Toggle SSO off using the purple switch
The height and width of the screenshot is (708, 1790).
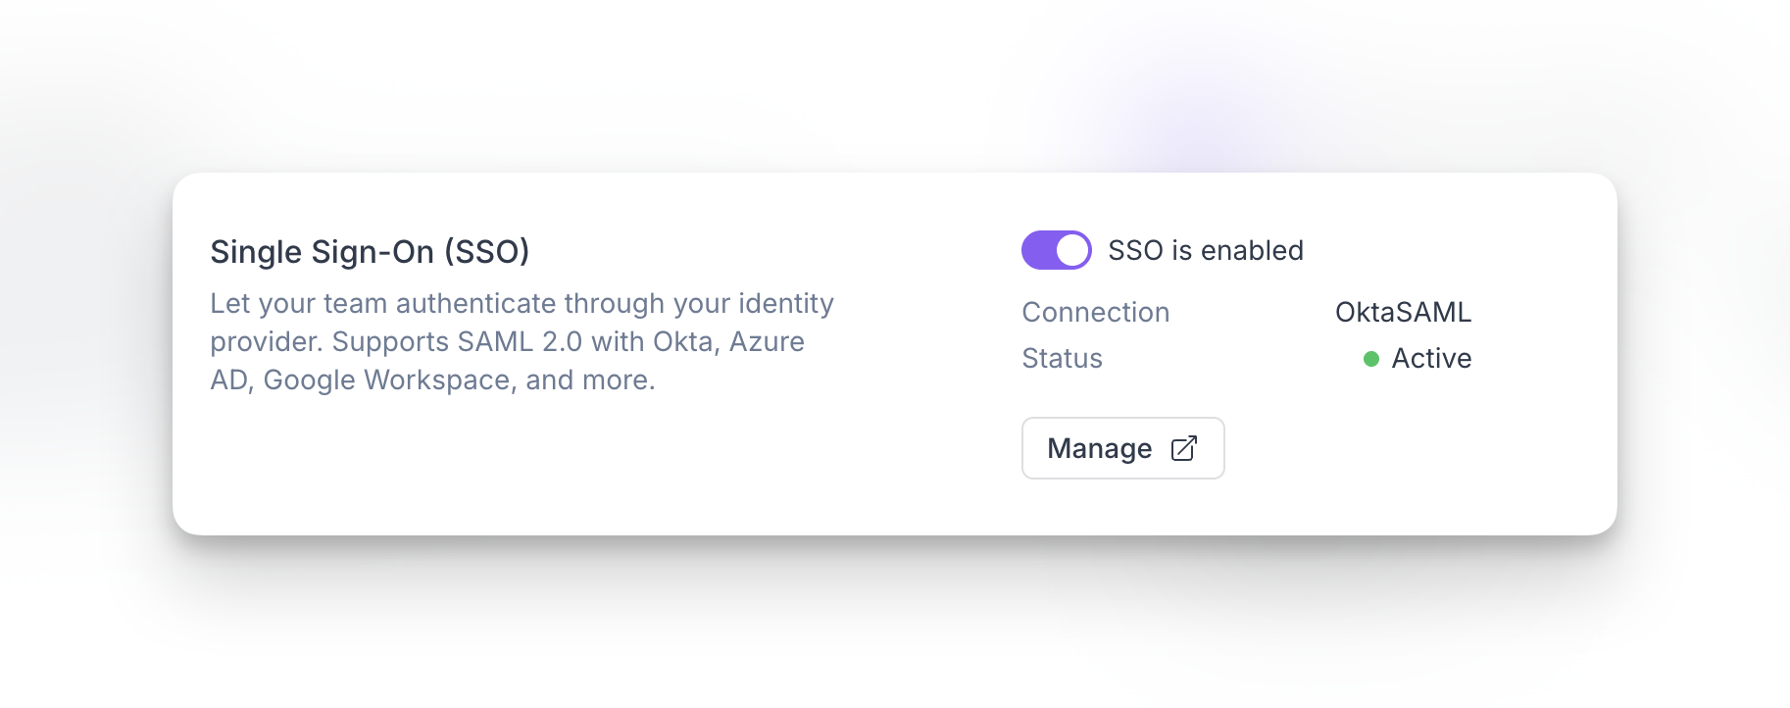tap(1056, 250)
